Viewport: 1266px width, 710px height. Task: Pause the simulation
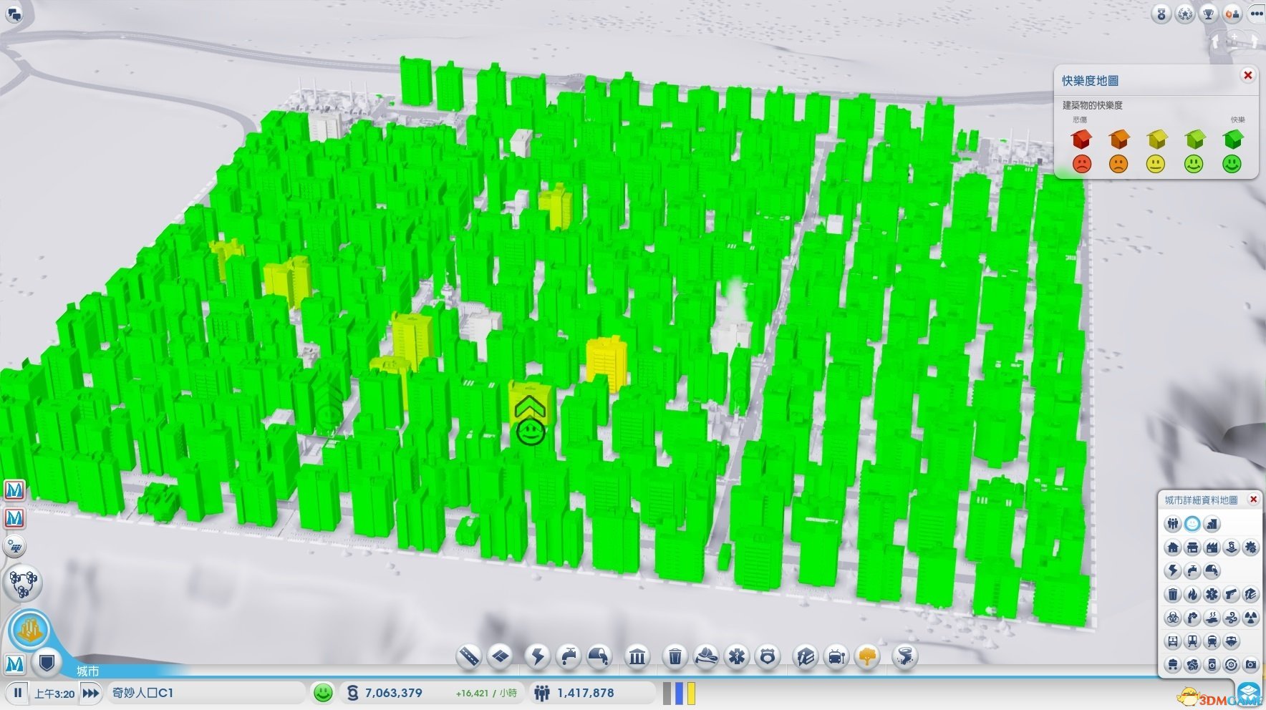[x=17, y=693]
